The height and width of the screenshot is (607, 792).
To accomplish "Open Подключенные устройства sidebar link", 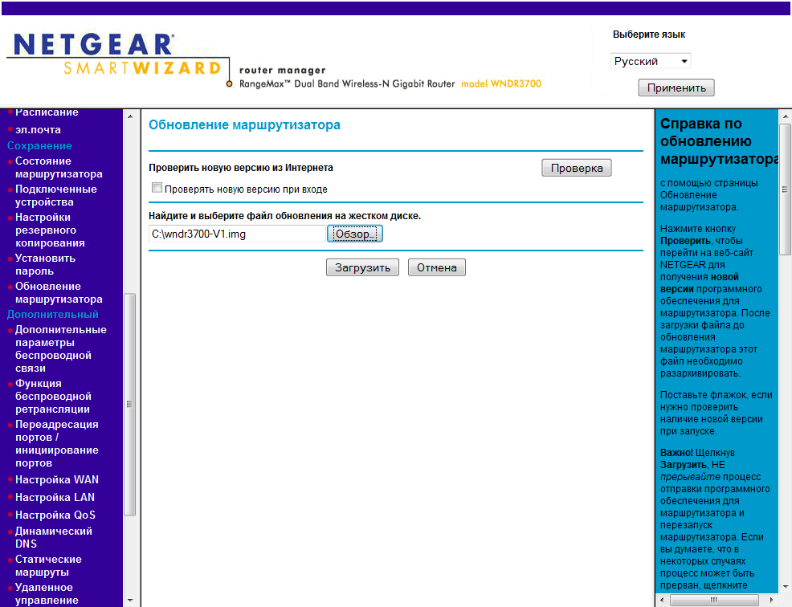I will pos(55,195).
